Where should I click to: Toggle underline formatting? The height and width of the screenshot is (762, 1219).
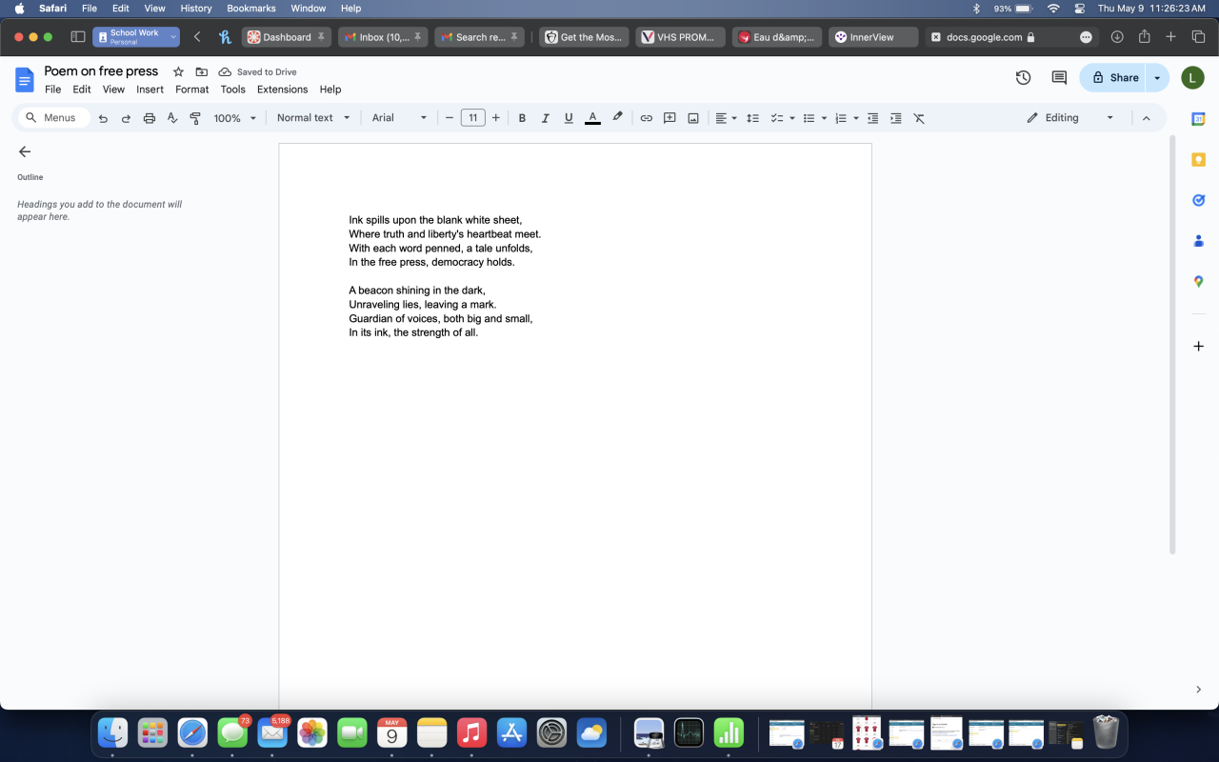click(569, 118)
